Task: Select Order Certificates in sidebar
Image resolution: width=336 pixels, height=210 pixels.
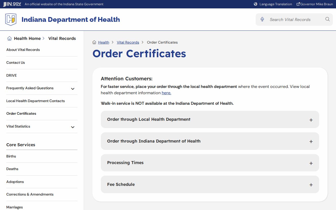Action: 21,113
